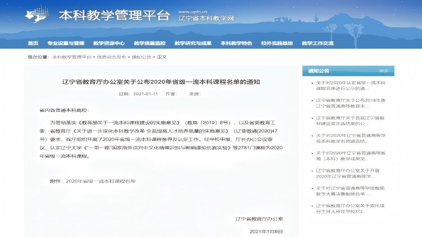Open sidebar notice 关于对2020年认定省级一流本科课程名单
This screenshot has width=422, height=237.
point(351,86)
